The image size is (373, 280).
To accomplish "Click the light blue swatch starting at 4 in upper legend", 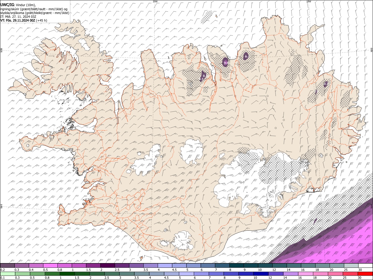I will pos(165,266).
